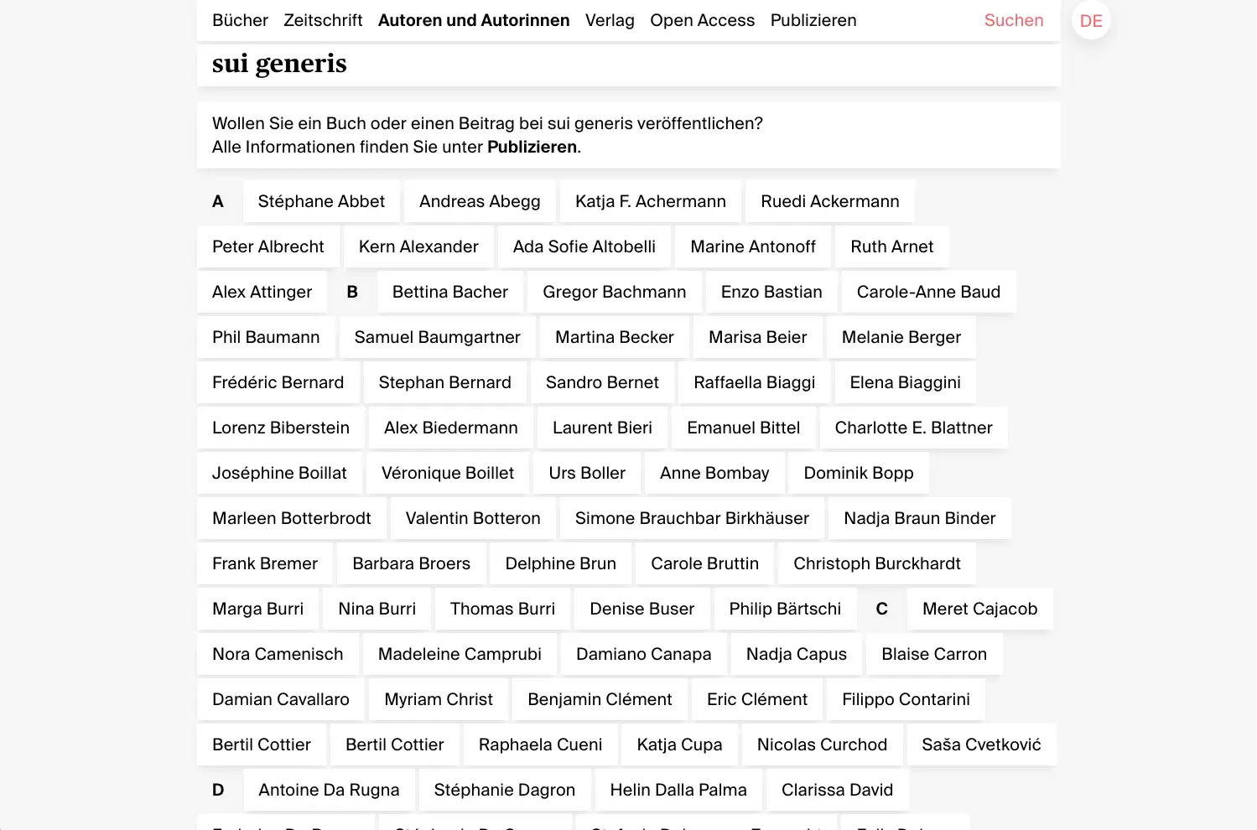
Task: Select Autoren und Autorinnen in navigation
Action: (474, 20)
